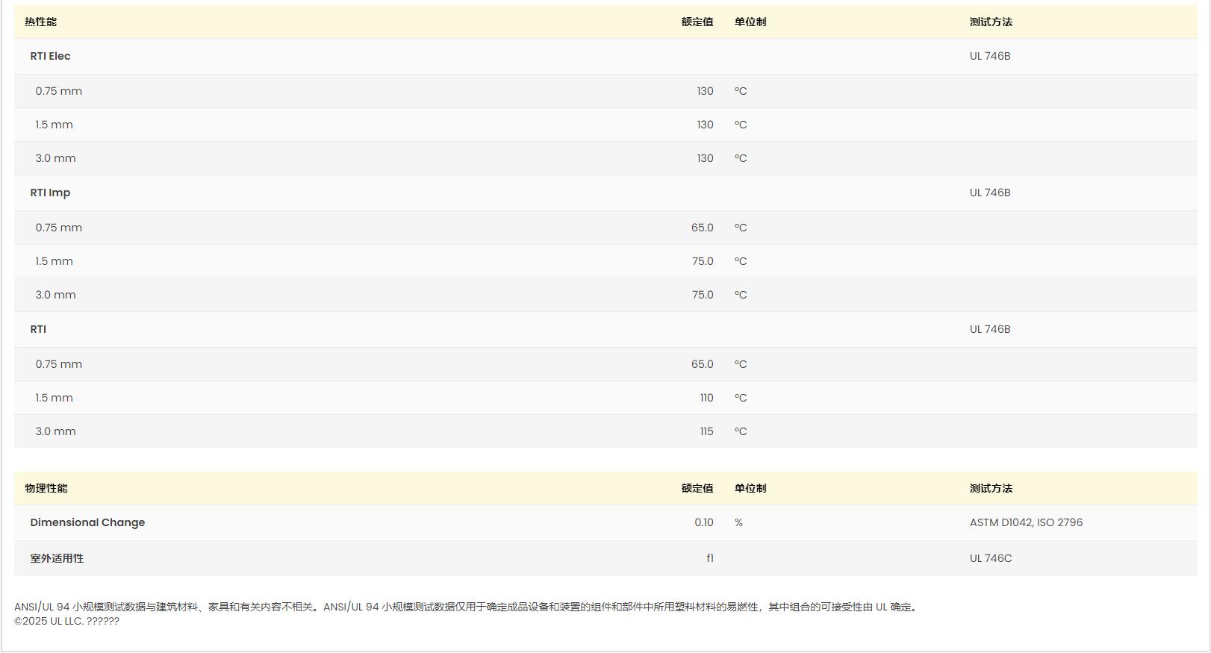Select "UL 746B" in the plain RTI row
The height and width of the screenshot is (653, 1211).
990,329
